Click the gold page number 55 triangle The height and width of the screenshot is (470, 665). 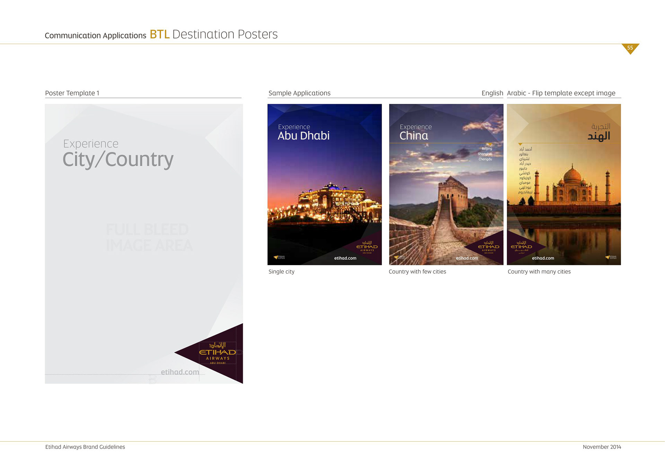click(630, 48)
